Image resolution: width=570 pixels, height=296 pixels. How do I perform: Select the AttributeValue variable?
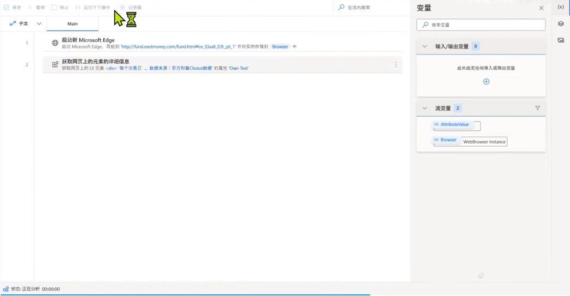pos(451,124)
